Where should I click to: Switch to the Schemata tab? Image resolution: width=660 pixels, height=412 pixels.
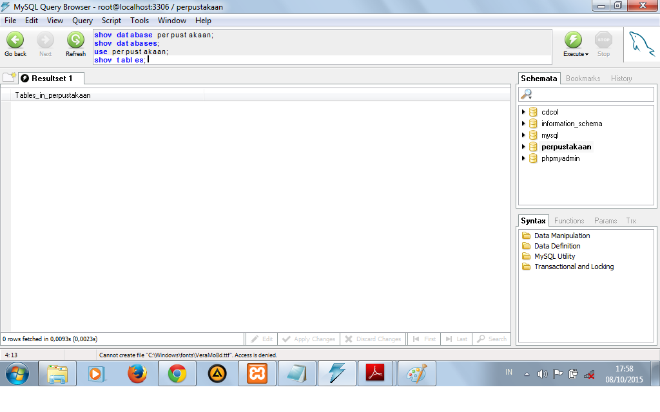tap(539, 78)
